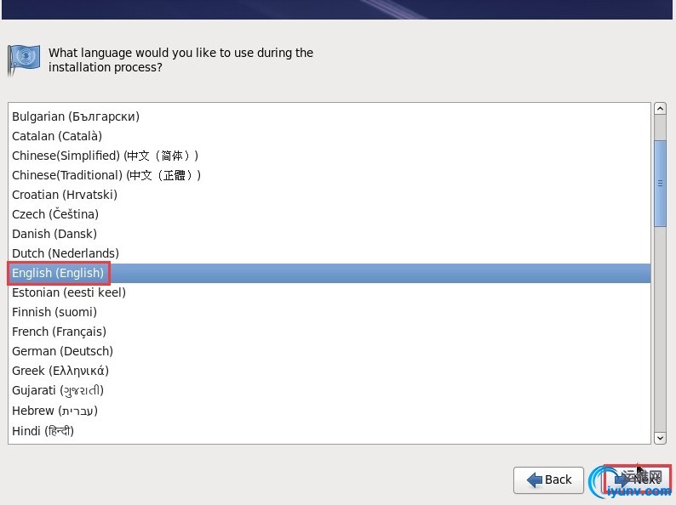
Task: Click the Next button
Action: pyautogui.click(x=637, y=479)
